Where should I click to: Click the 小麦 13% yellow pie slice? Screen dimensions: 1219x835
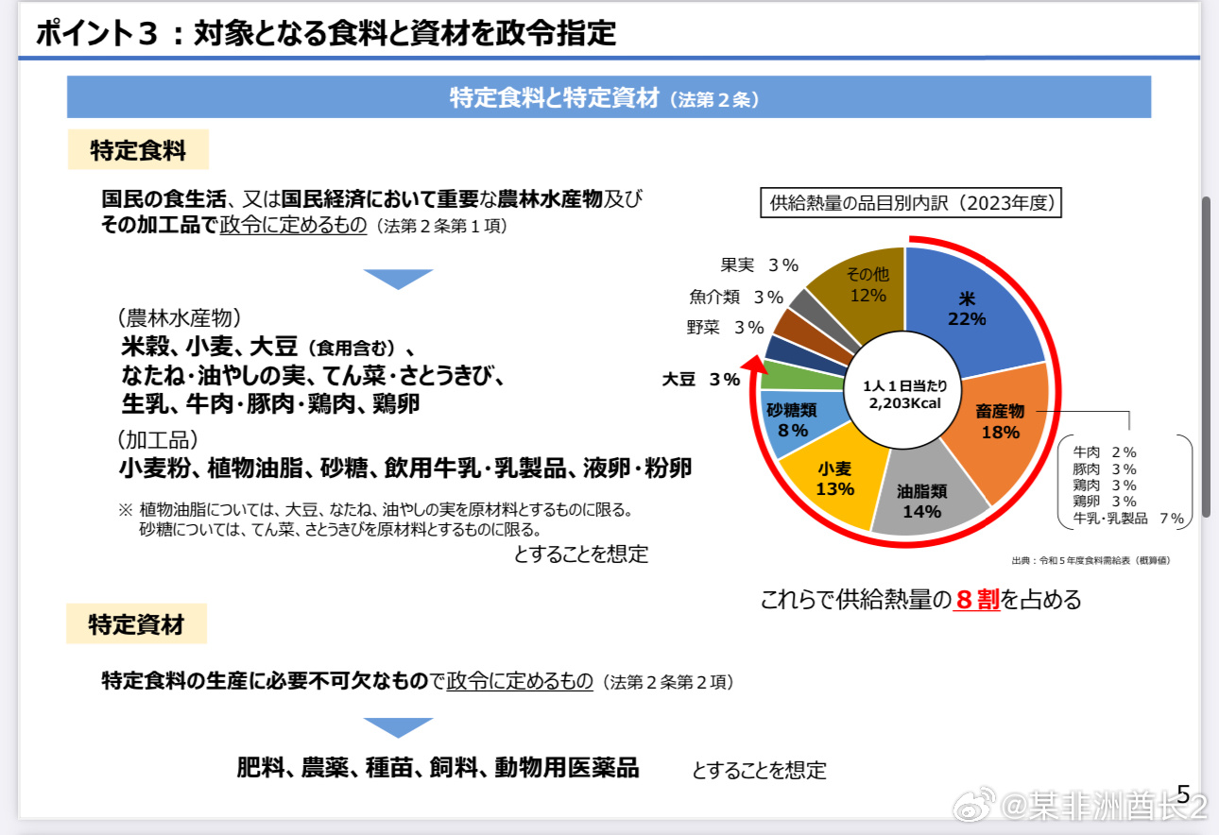pos(835,478)
